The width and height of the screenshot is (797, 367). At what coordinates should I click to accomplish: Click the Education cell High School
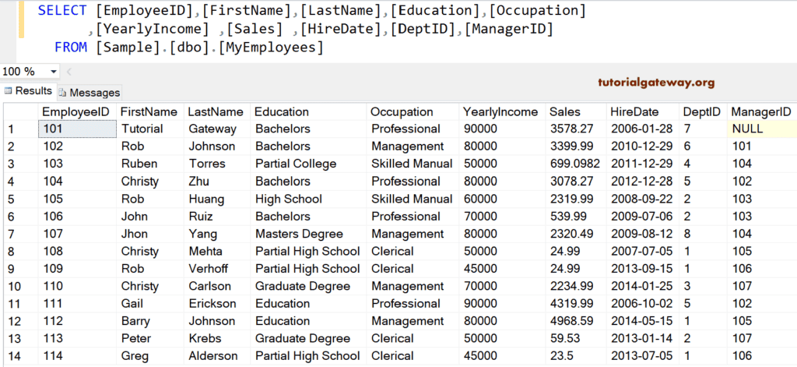(308, 199)
